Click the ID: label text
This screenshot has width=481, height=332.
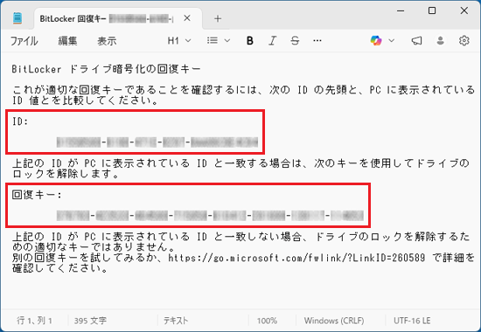click(x=20, y=121)
